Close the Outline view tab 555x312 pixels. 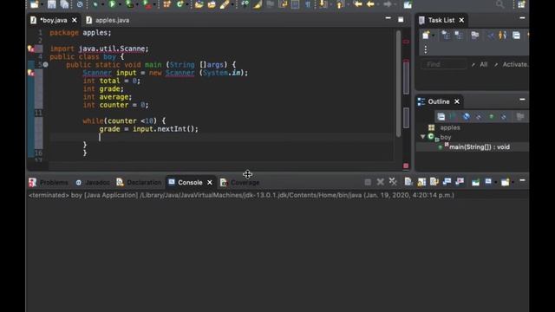tap(457, 102)
